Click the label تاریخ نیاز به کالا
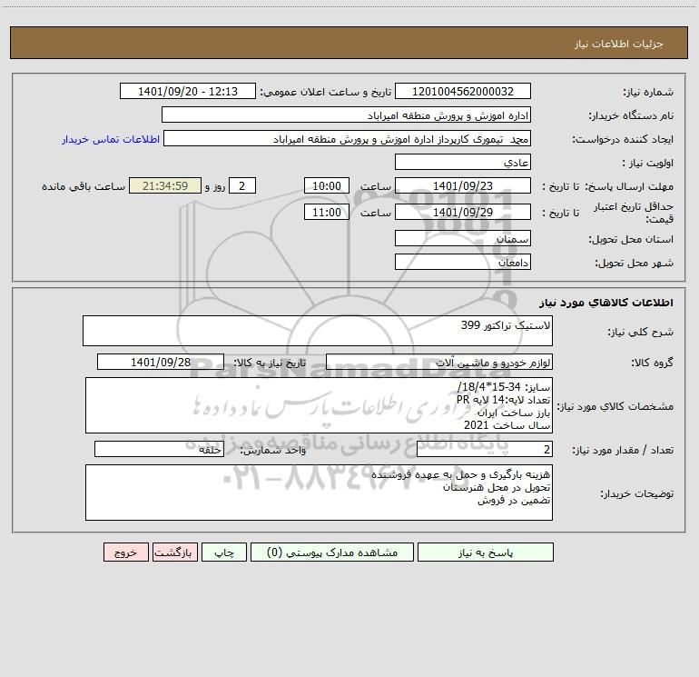The width and height of the screenshot is (699, 677). pos(270,363)
